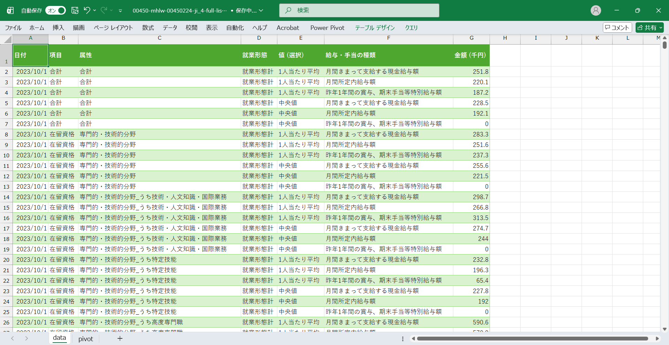Click the Select All corner triangle
669x345 pixels.
pyautogui.click(x=7, y=39)
